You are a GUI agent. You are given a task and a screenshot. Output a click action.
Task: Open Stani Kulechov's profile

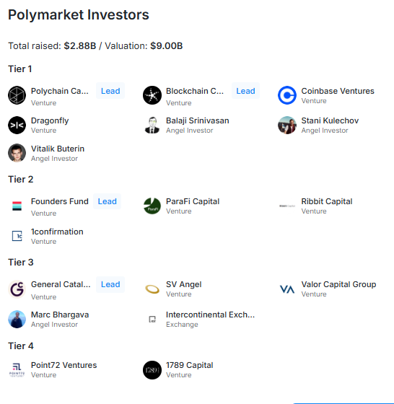click(330, 120)
